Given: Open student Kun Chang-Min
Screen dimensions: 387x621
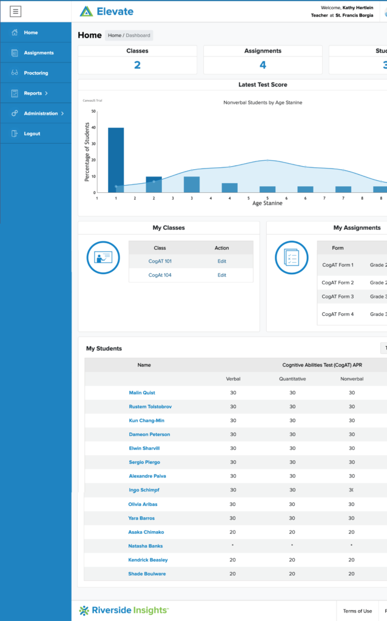Looking at the screenshot, I should (x=147, y=420).
